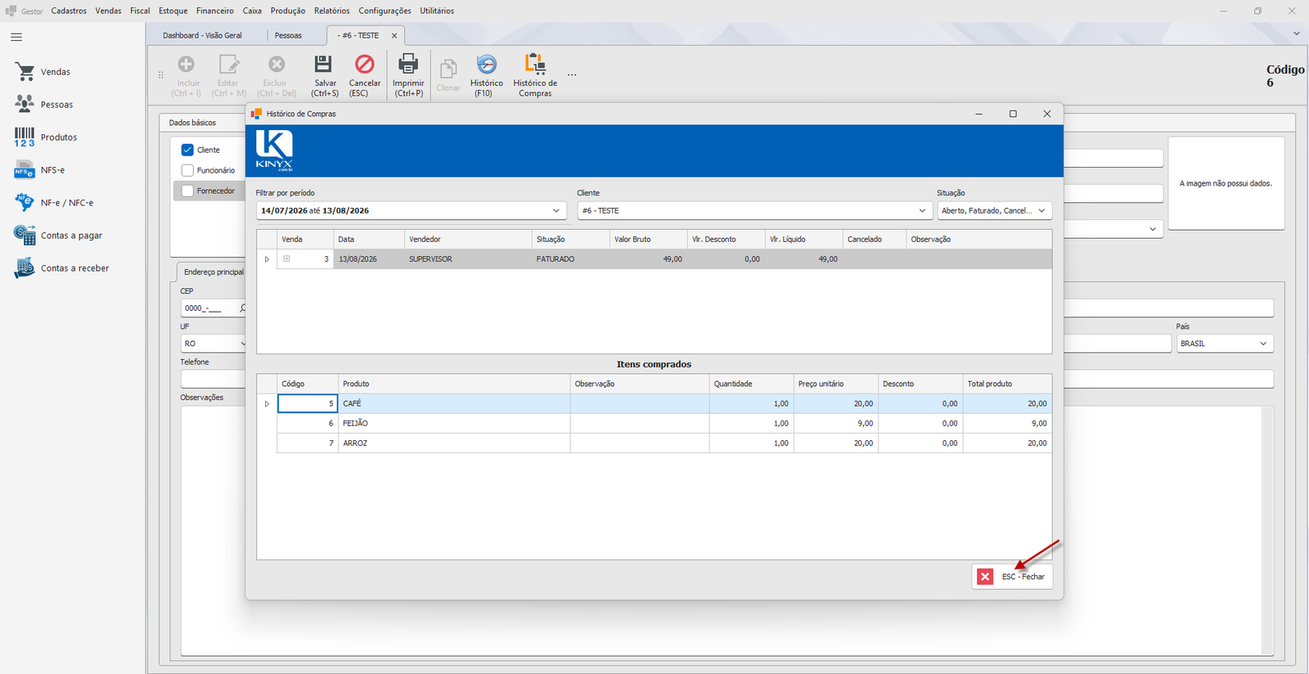Select the FEIJÃO item row

point(664,424)
